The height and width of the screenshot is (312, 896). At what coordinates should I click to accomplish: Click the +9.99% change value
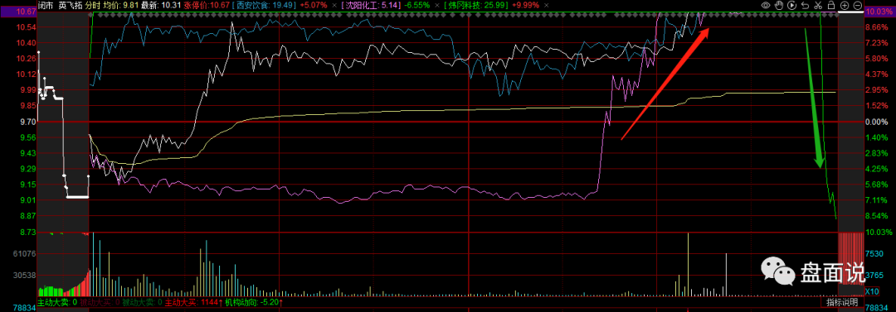(x=526, y=5)
